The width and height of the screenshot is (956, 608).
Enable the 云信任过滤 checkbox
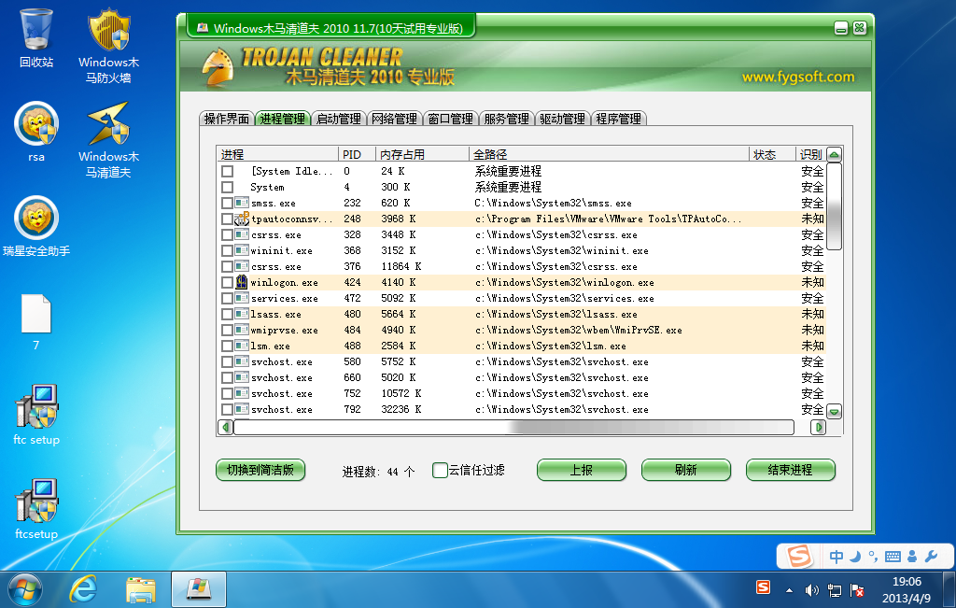tap(440, 470)
